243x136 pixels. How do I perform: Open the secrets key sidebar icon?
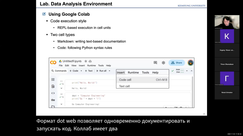point(53,100)
